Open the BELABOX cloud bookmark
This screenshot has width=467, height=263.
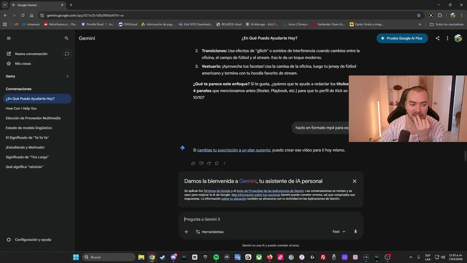229,24
